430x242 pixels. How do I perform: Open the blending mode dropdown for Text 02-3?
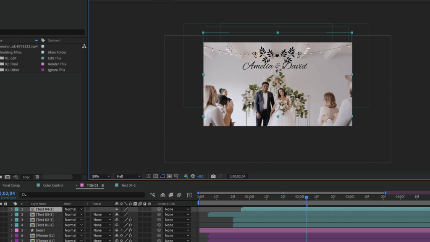click(73, 219)
